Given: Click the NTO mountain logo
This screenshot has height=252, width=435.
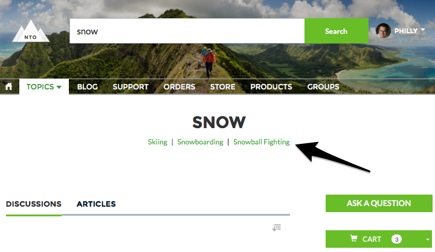Looking at the screenshot, I should [x=31, y=31].
